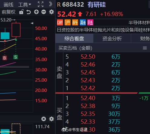Screen dimensions: 150x134
Task: Switch to the 财务 tab
Action: pyautogui.click(x=141, y=38)
